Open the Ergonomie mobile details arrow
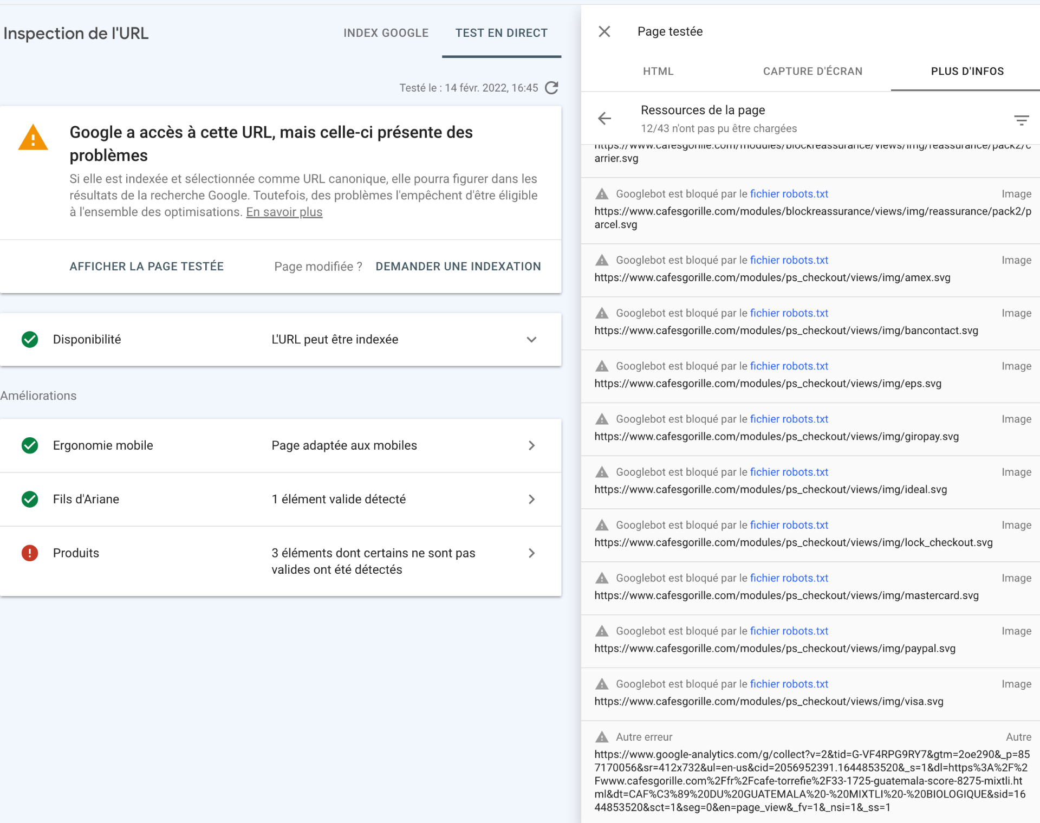This screenshot has height=823, width=1040. (531, 445)
